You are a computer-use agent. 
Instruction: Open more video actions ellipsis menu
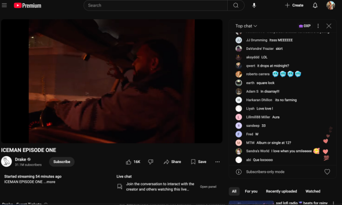[217, 161]
